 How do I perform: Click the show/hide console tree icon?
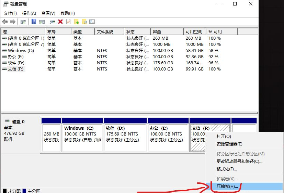(x=23, y=22)
